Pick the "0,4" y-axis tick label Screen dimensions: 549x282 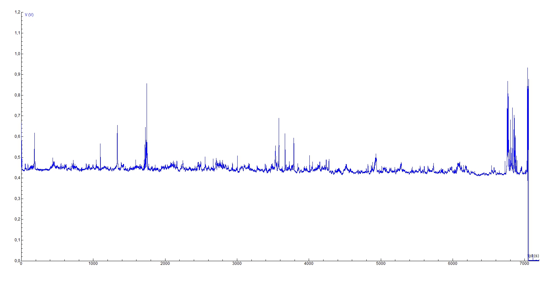tap(18, 178)
